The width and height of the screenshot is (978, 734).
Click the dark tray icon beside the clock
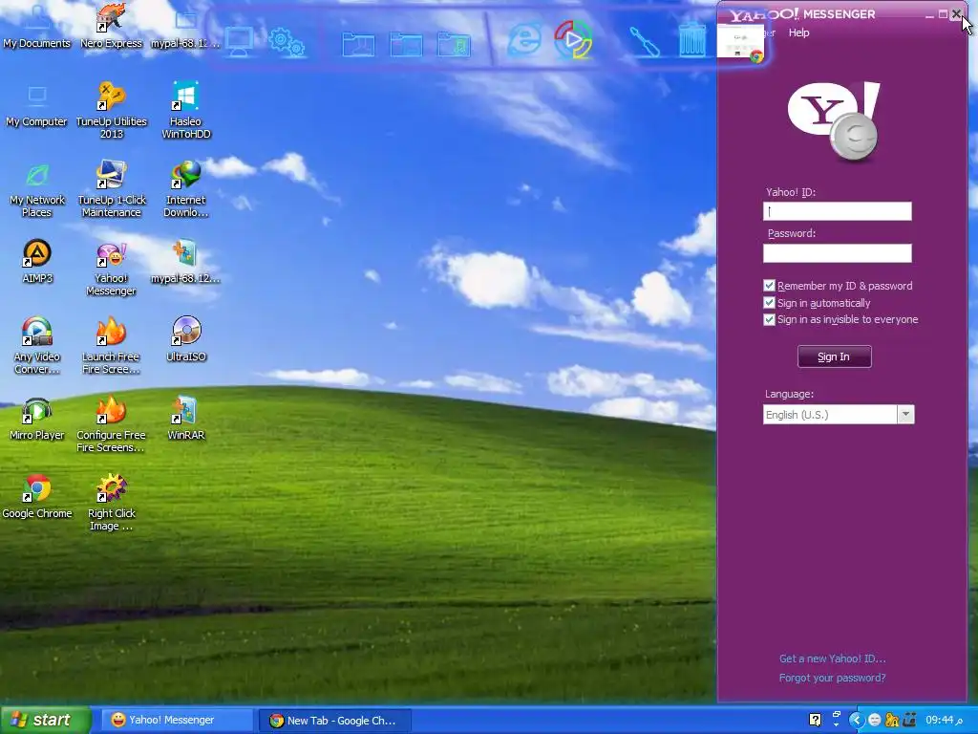tap(909, 721)
